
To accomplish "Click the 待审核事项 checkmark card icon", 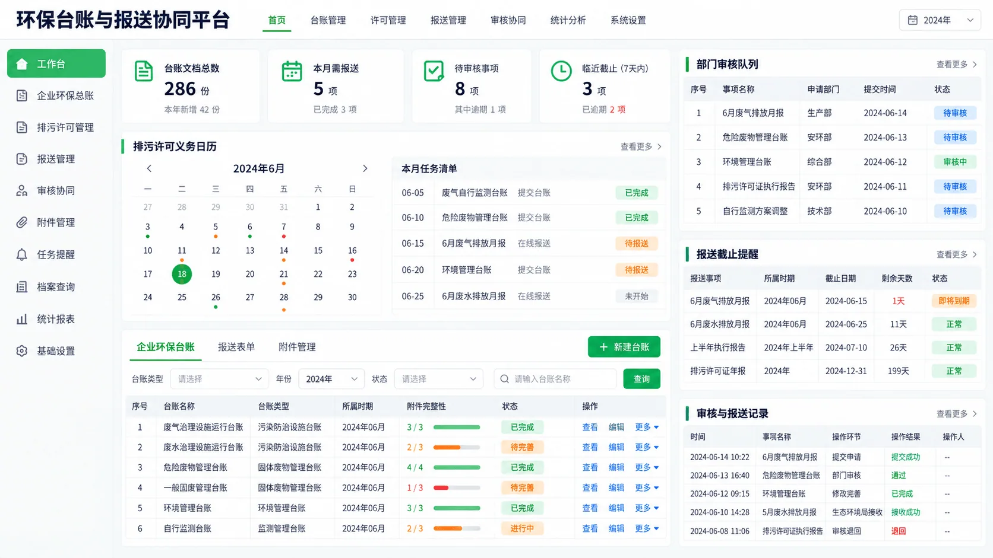I will coord(434,71).
